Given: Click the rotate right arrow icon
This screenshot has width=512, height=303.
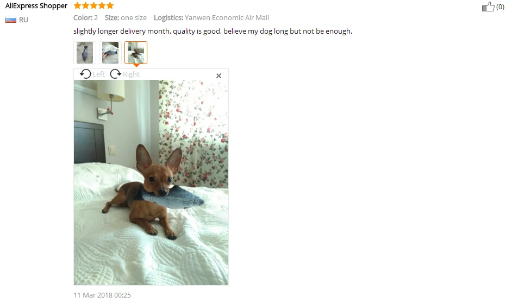Looking at the screenshot, I should [115, 74].
